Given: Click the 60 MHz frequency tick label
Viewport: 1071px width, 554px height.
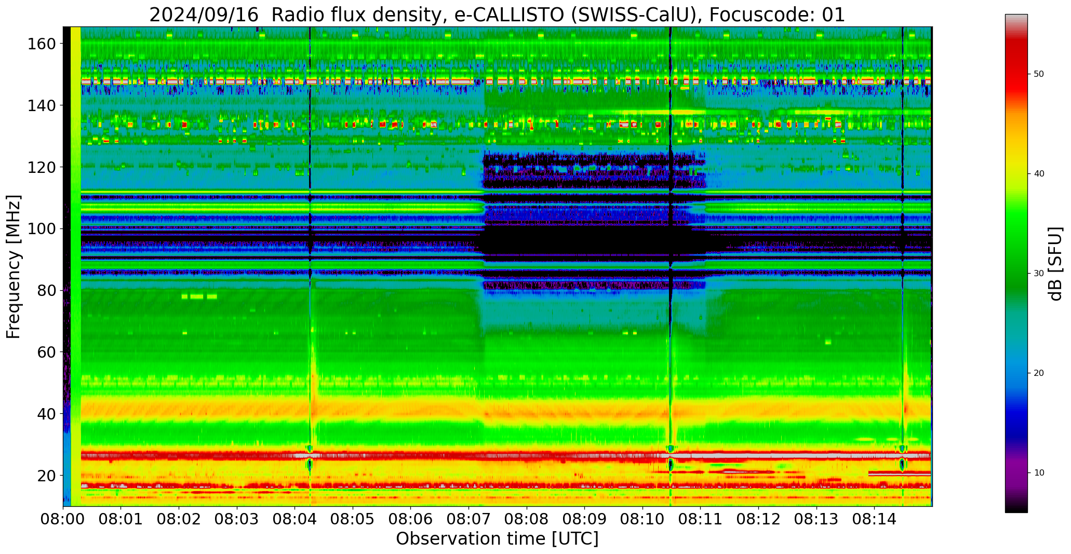Looking at the screenshot, I should (x=46, y=352).
